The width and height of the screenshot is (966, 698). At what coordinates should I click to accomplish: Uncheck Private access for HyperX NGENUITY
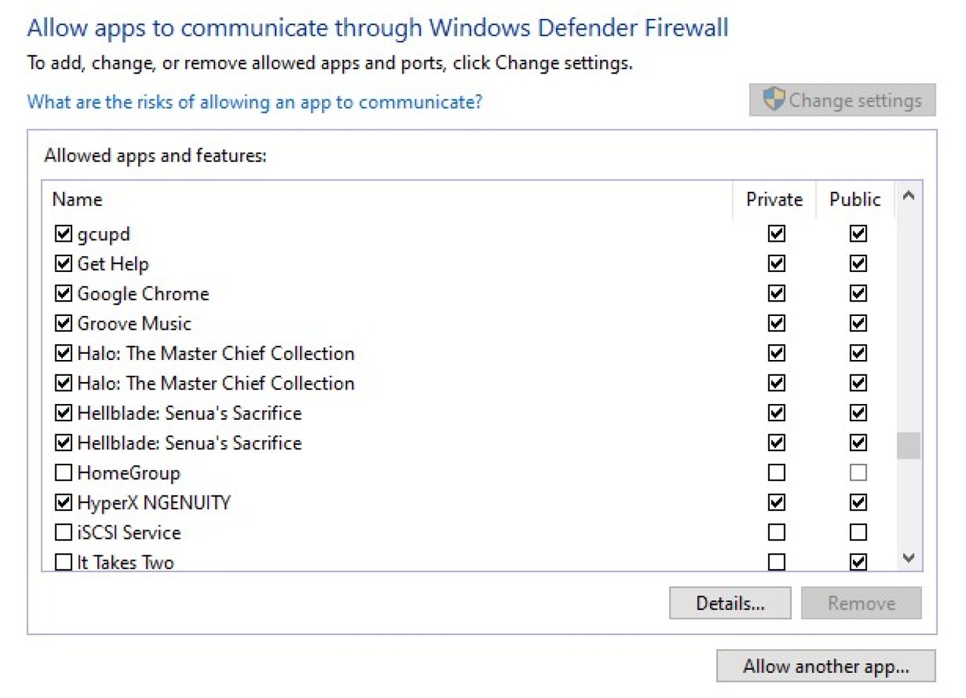pyautogui.click(x=775, y=502)
